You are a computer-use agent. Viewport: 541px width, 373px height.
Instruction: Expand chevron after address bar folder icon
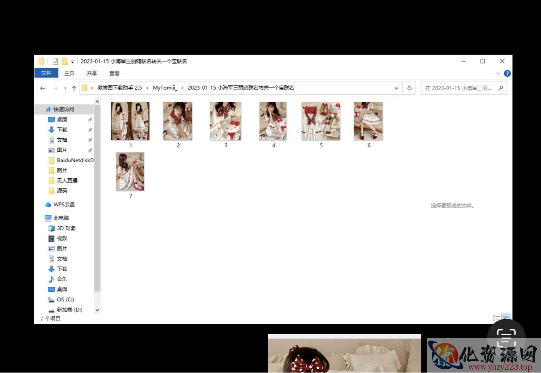[92, 88]
